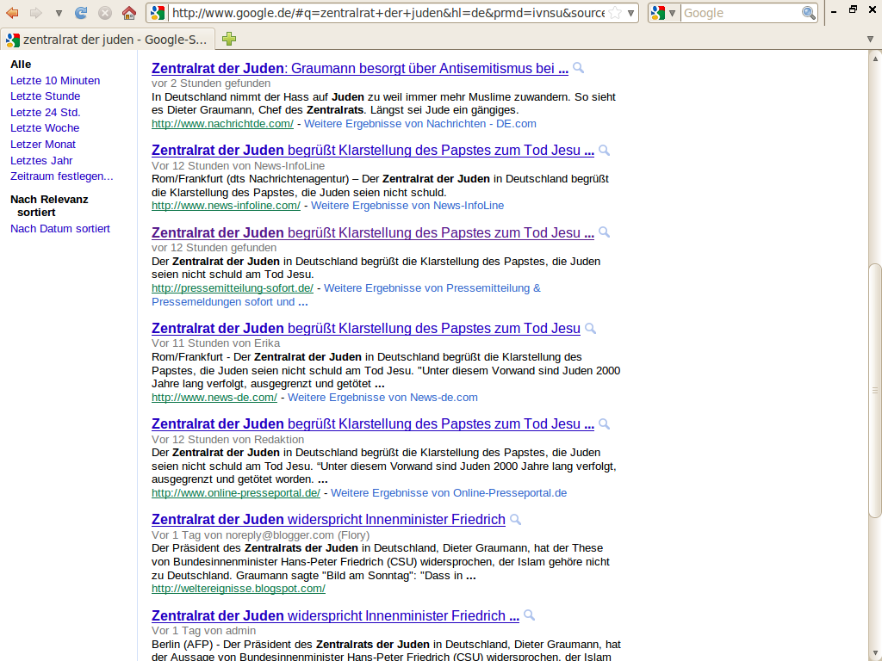Show Weitere Ergebnisse von Pressemitteilung & Pressemeldungen

(346, 295)
